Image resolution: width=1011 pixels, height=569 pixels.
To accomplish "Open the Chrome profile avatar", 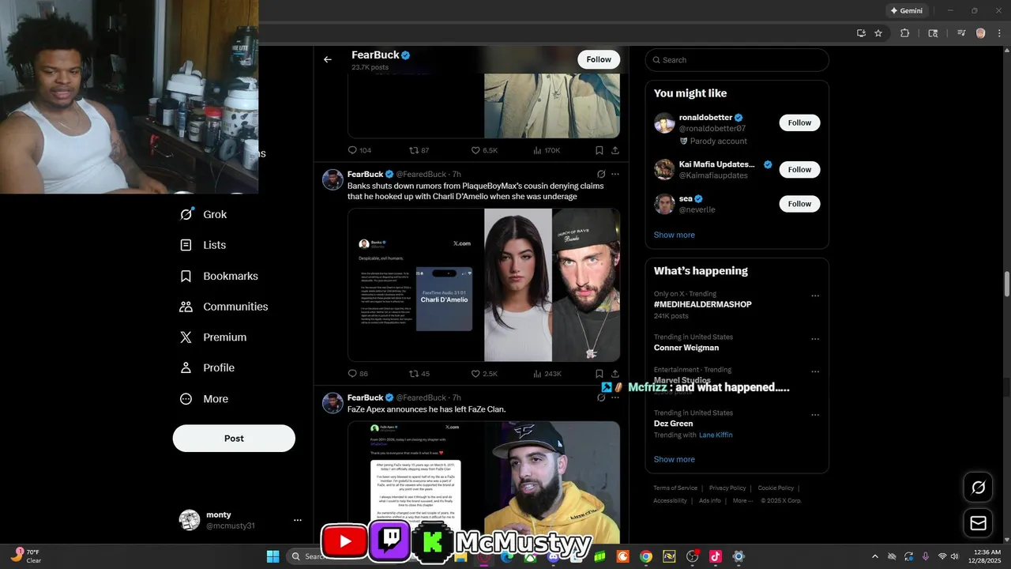I will pyautogui.click(x=981, y=33).
